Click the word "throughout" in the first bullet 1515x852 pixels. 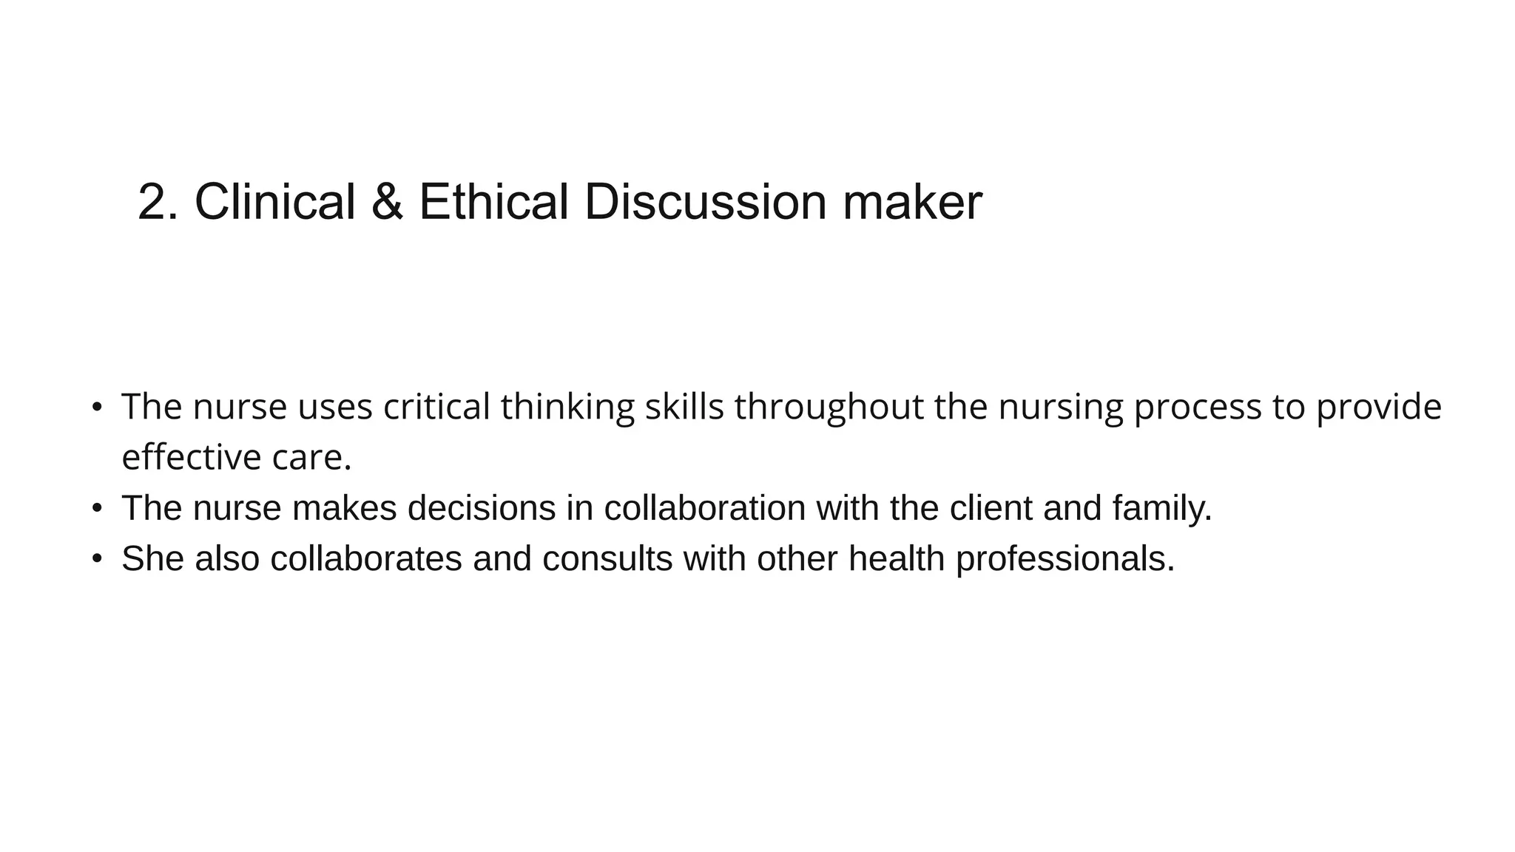[x=829, y=407]
